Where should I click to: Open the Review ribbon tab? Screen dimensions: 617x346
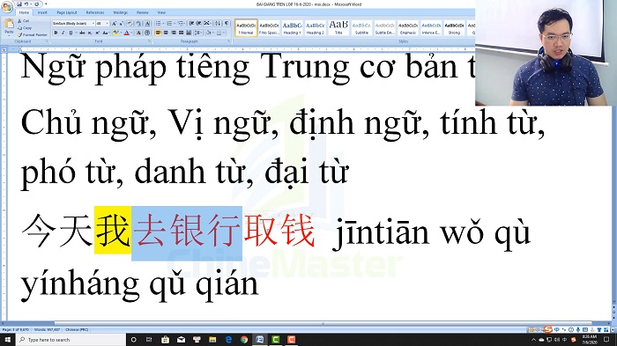[x=143, y=12]
